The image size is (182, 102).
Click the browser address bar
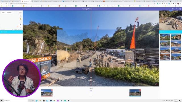coord(81,4)
